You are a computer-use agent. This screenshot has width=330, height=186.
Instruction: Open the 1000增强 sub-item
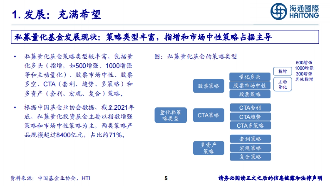[304, 68]
